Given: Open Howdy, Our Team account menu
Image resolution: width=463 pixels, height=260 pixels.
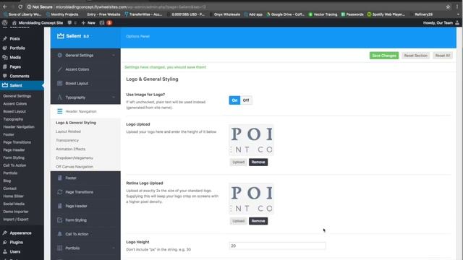Looking at the screenshot, I should [441, 22].
